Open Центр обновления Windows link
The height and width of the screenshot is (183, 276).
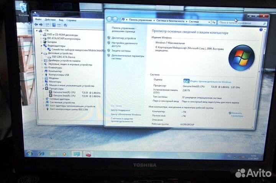tap(126, 114)
